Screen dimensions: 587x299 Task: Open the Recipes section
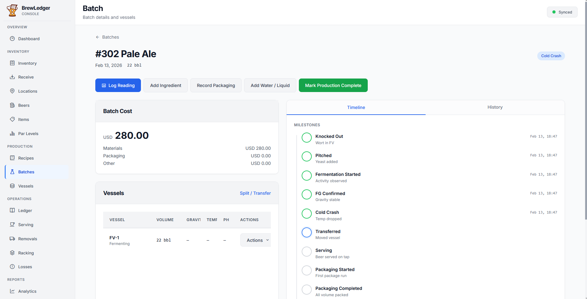(x=26, y=158)
